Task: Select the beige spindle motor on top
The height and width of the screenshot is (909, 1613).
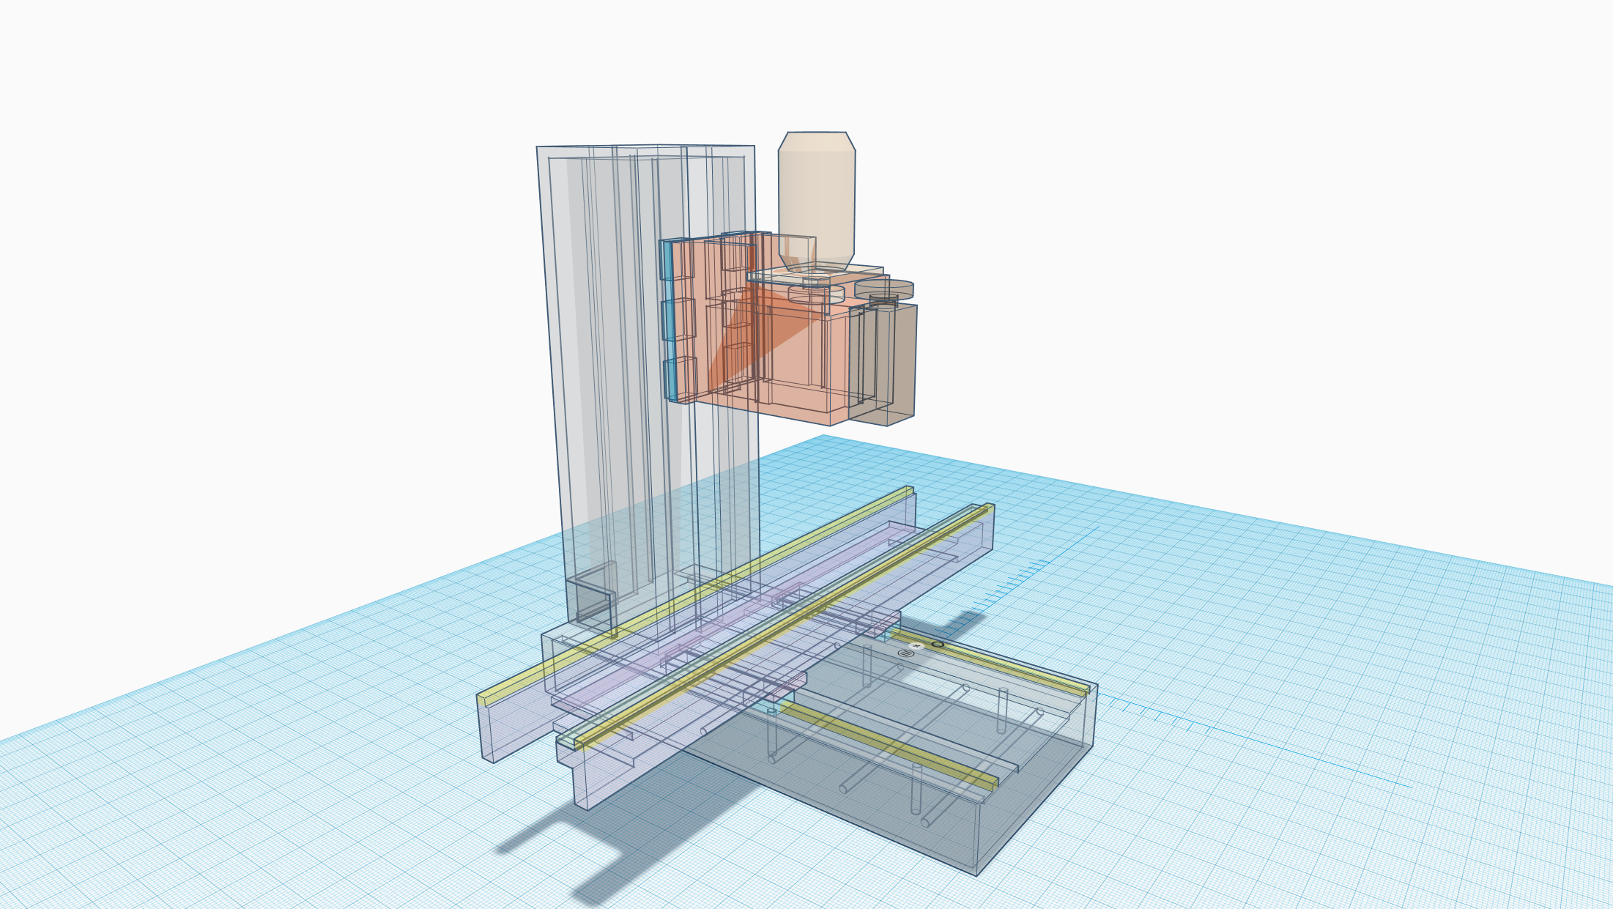Action: (817, 190)
